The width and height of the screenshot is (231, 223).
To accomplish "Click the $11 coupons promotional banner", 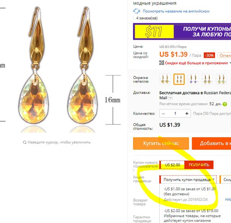I will (182, 31).
